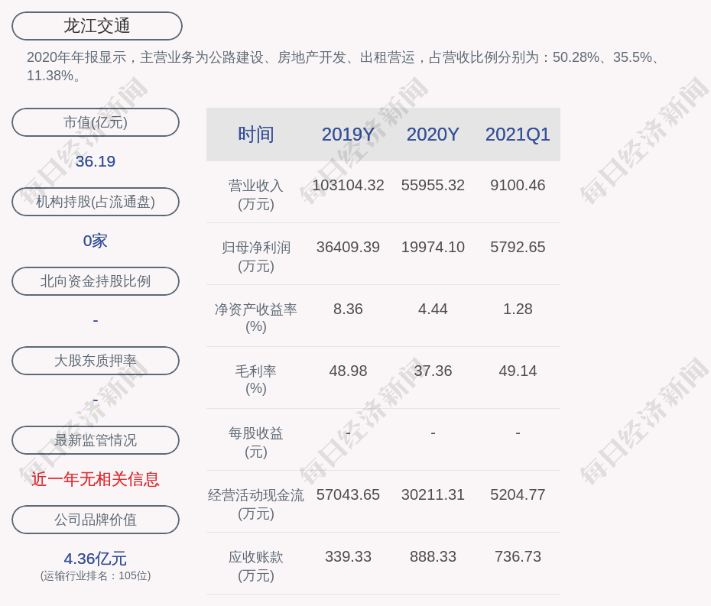Click the 4.36亿元 brand value

(96, 559)
